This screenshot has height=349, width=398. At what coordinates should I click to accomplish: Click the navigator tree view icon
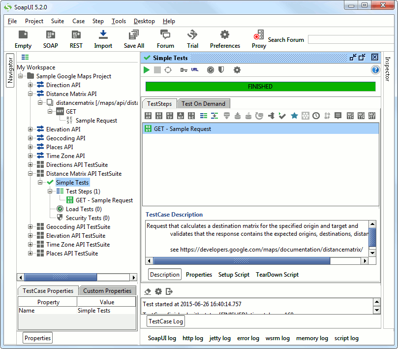click(25, 57)
